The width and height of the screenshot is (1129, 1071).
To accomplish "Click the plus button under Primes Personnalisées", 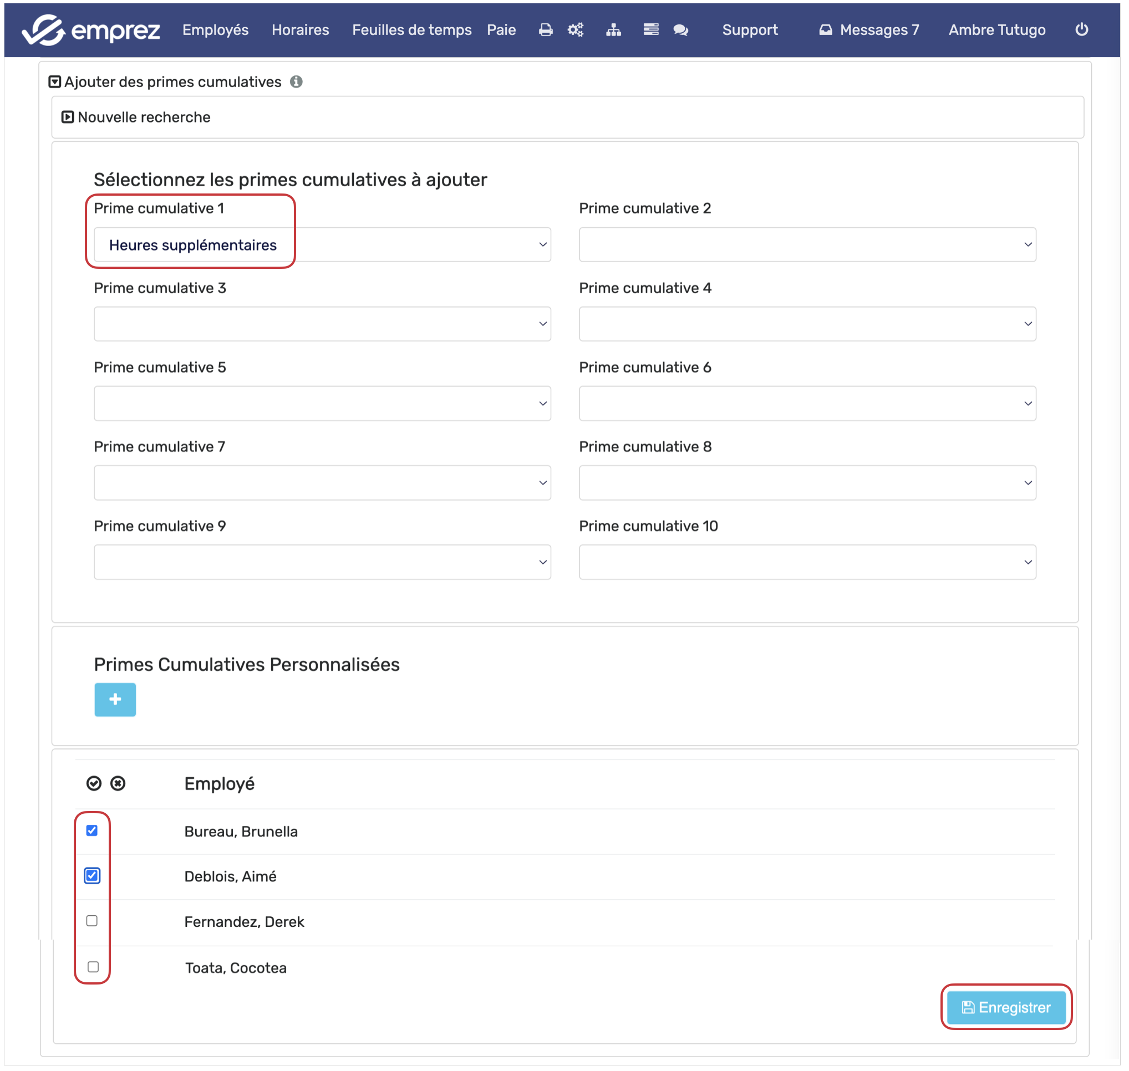I will point(115,700).
